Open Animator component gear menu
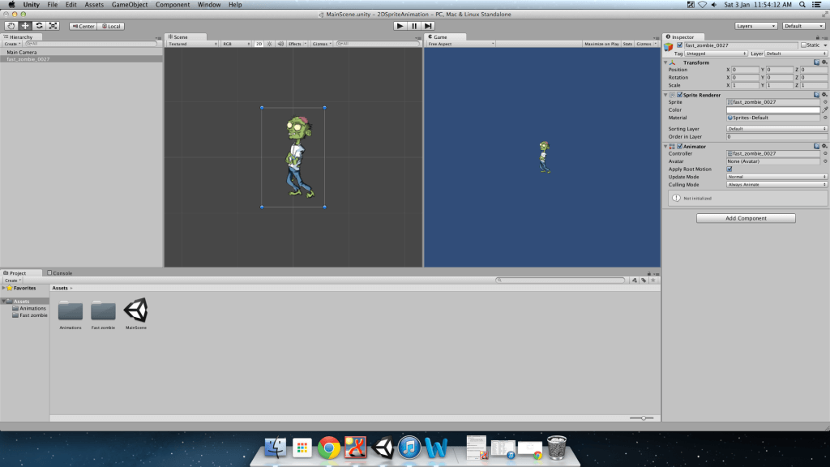The height and width of the screenshot is (467, 830). [x=824, y=146]
